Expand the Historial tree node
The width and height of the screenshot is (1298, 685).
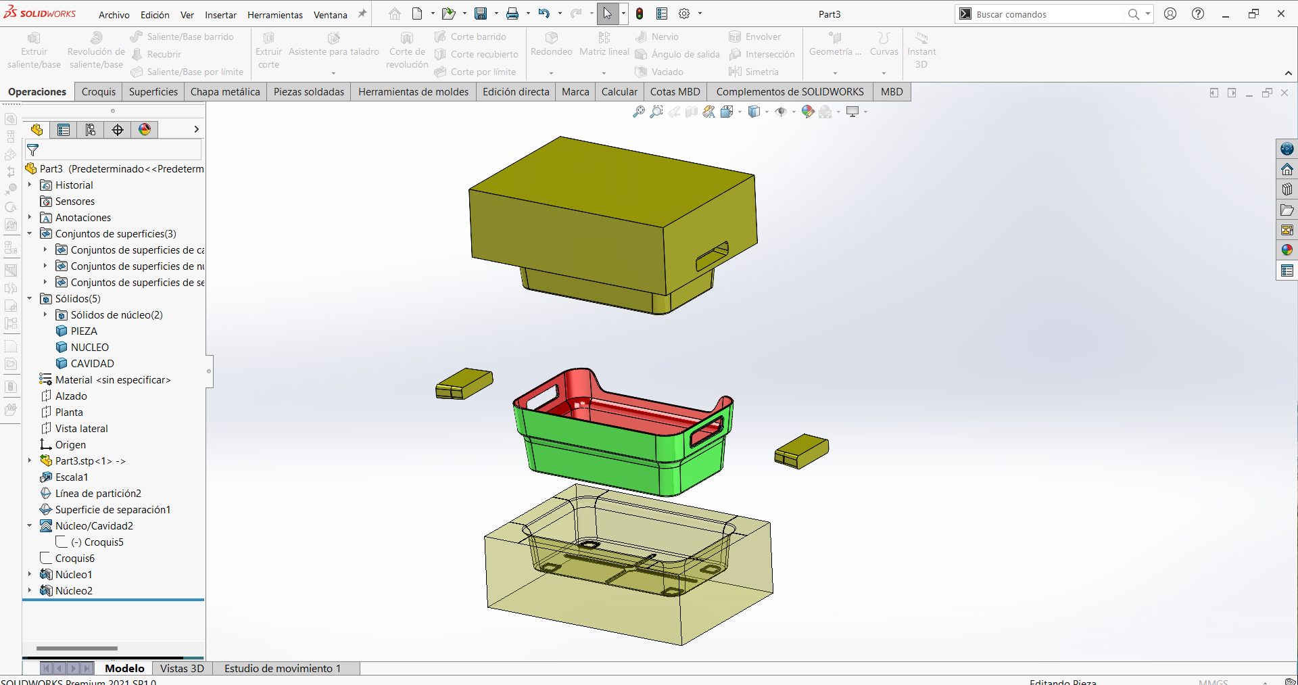point(30,185)
